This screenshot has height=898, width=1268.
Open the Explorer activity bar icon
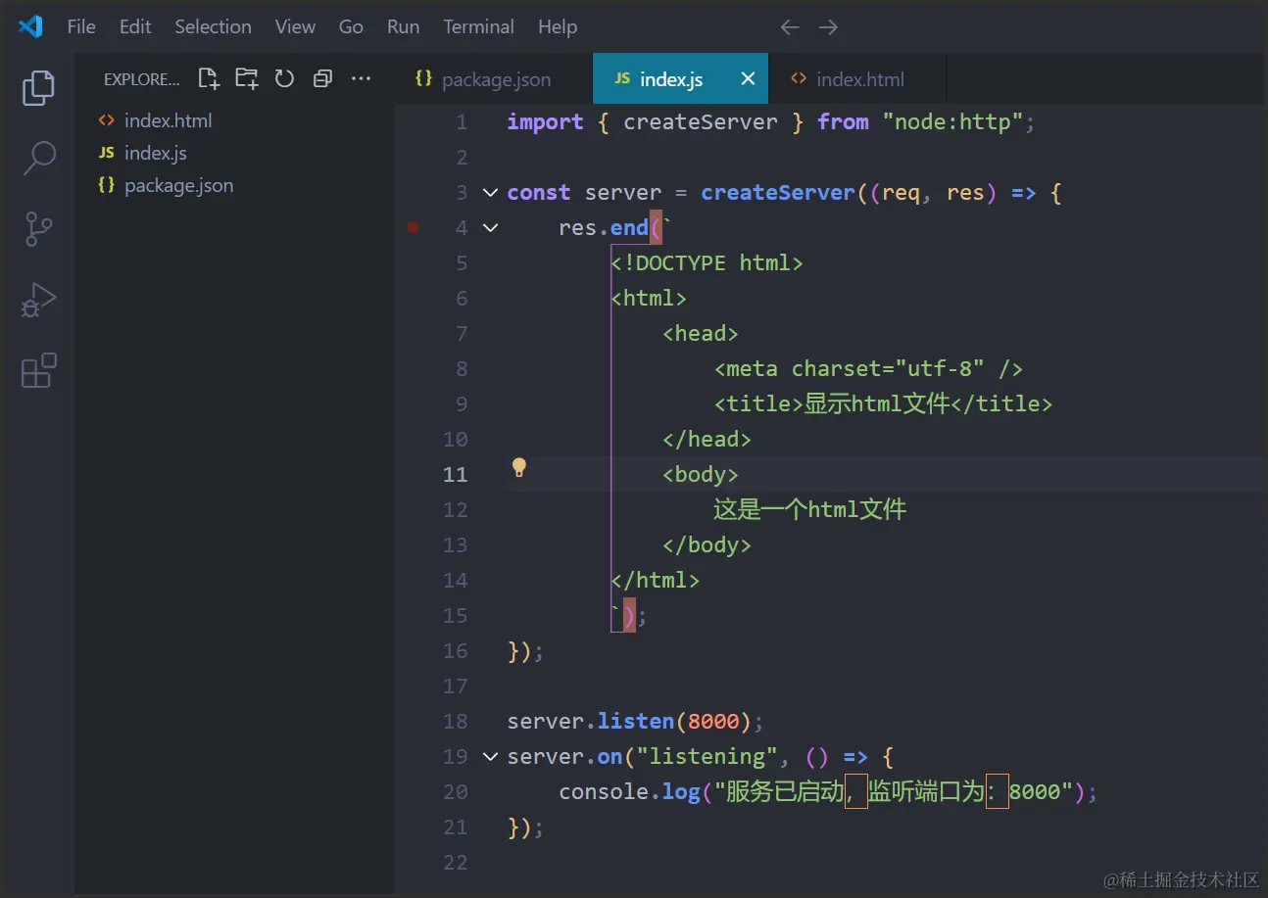(x=38, y=87)
